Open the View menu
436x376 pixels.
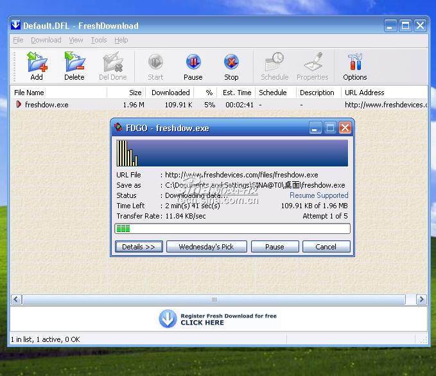[76, 40]
